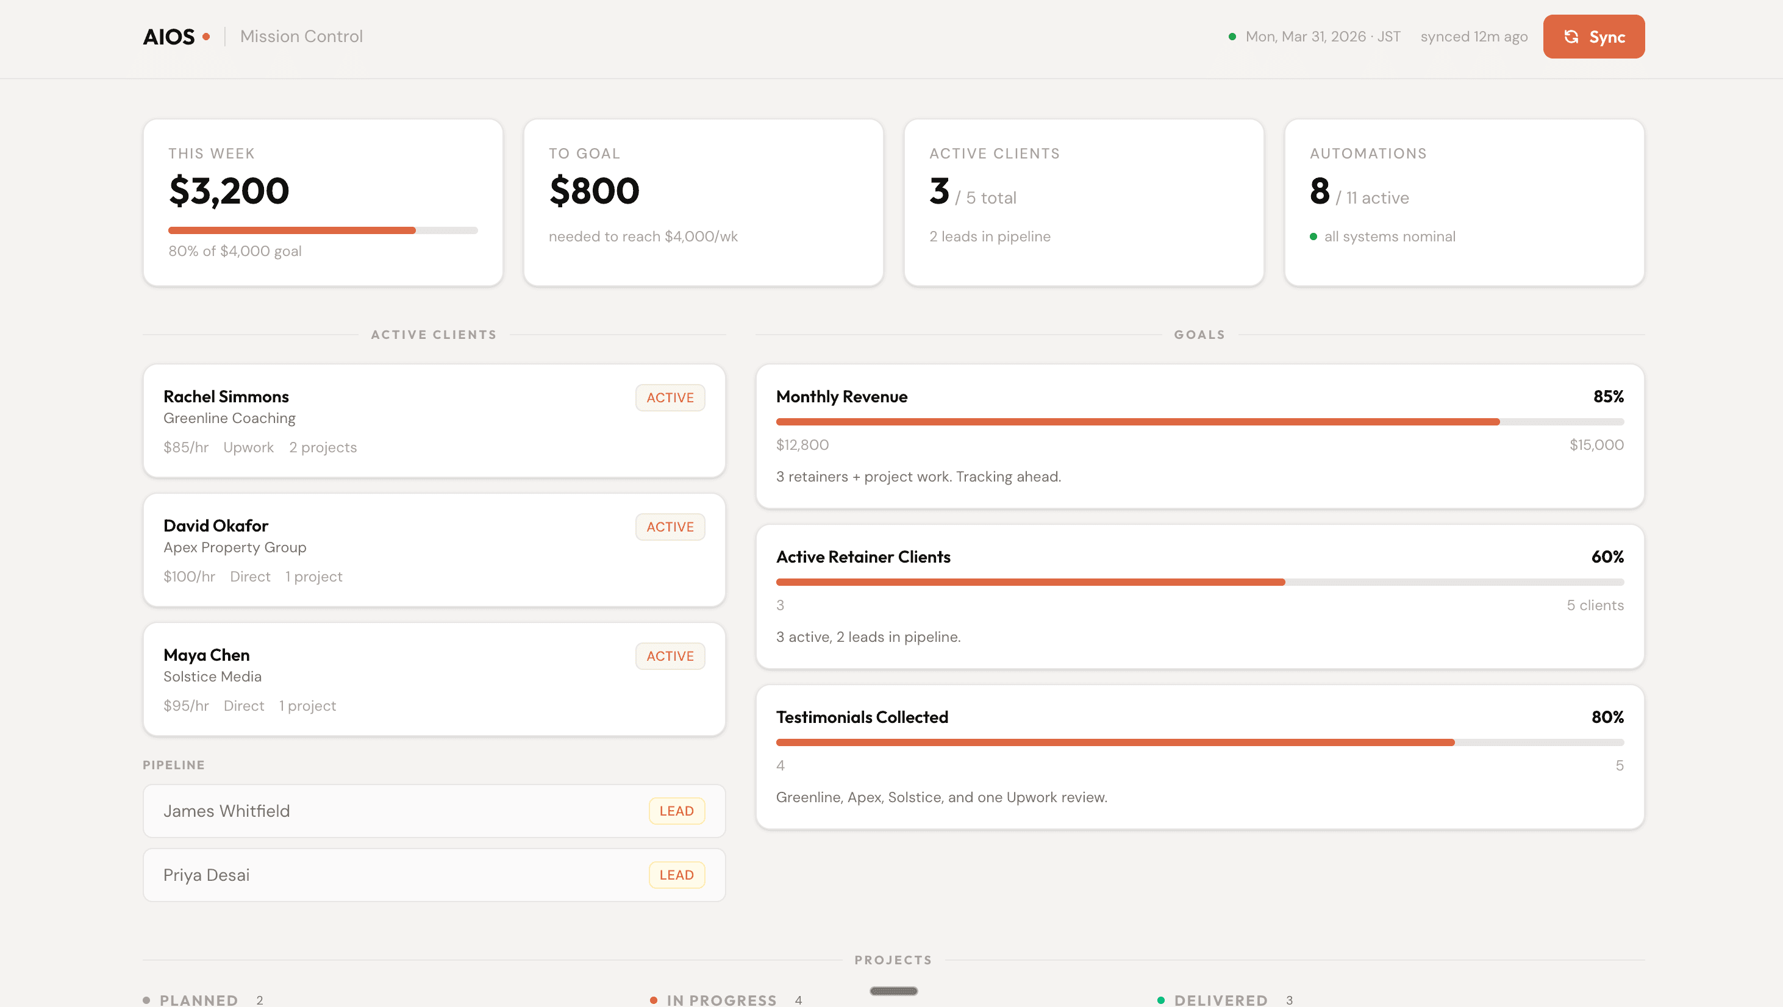
Task: Open the PIPELINE section
Action: pyautogui.click(x=173, y=764)
